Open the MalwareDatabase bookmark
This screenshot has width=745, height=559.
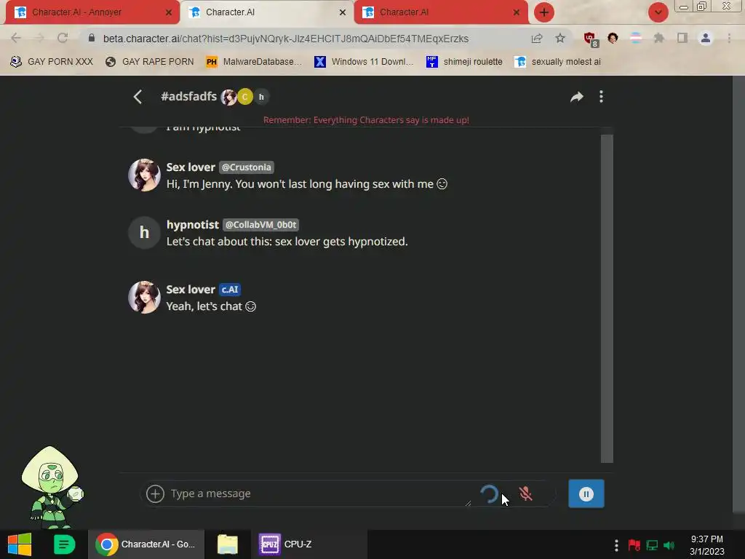coord(254,62)
